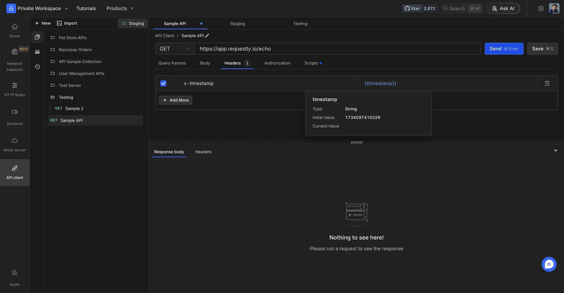The height and width of the screenshot is (293, 564).
Task: Click Add More header button
Action: tap(175, 100)
